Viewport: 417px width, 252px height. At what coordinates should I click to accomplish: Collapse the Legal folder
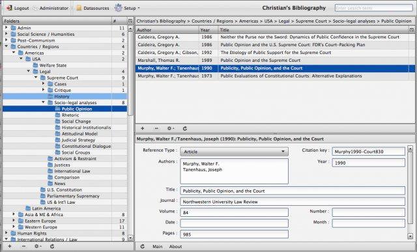point(29,71)
